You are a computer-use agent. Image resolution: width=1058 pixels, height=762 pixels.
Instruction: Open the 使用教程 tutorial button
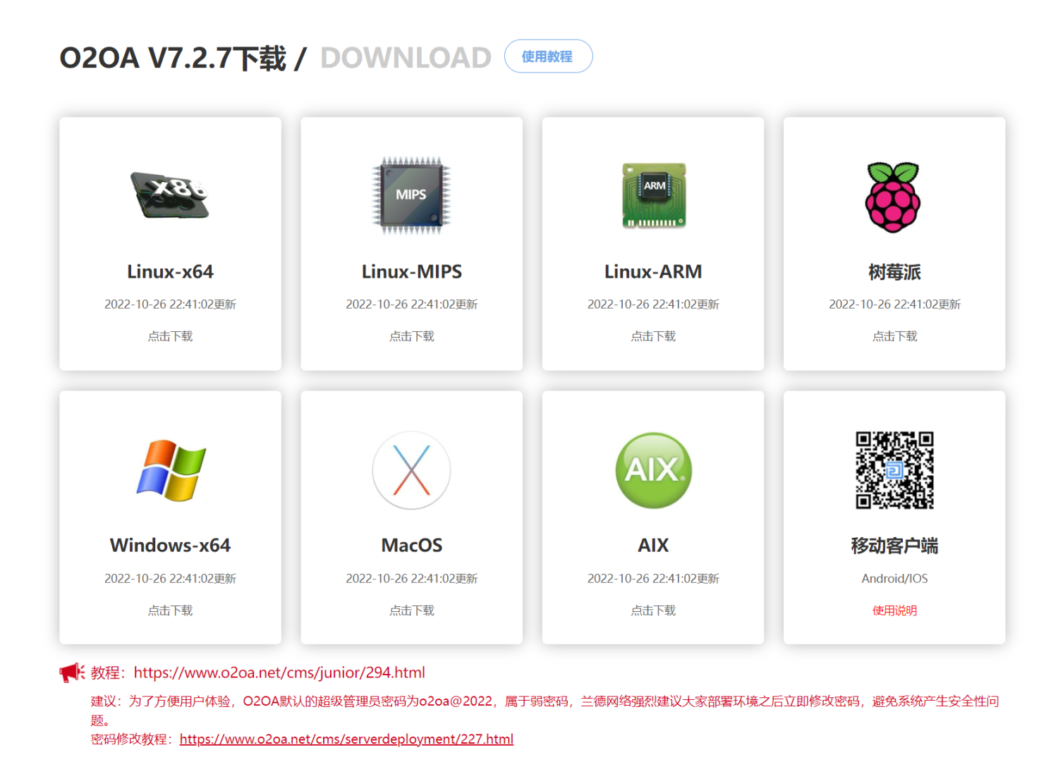click(x=548, y=56)
